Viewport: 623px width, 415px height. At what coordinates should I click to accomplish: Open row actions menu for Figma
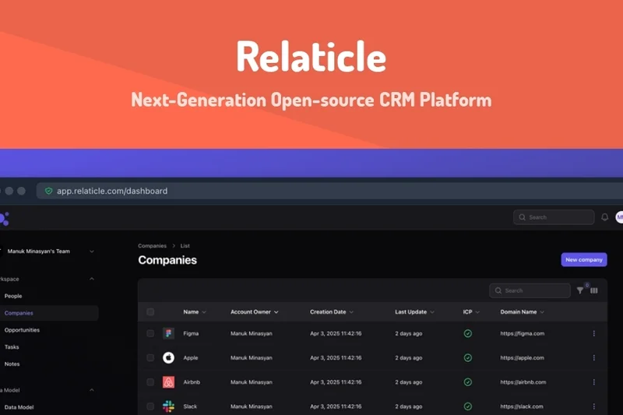(x=594, y=333)
